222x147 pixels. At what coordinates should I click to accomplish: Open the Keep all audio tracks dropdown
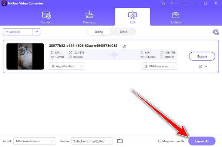pos(67,66)
